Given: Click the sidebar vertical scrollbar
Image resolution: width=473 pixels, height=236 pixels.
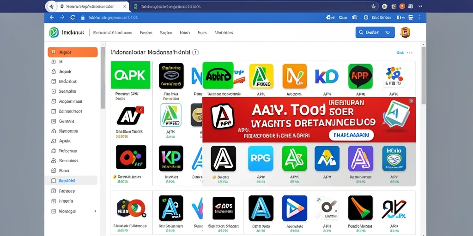Looking at the screenshot, I should (103, 77).
